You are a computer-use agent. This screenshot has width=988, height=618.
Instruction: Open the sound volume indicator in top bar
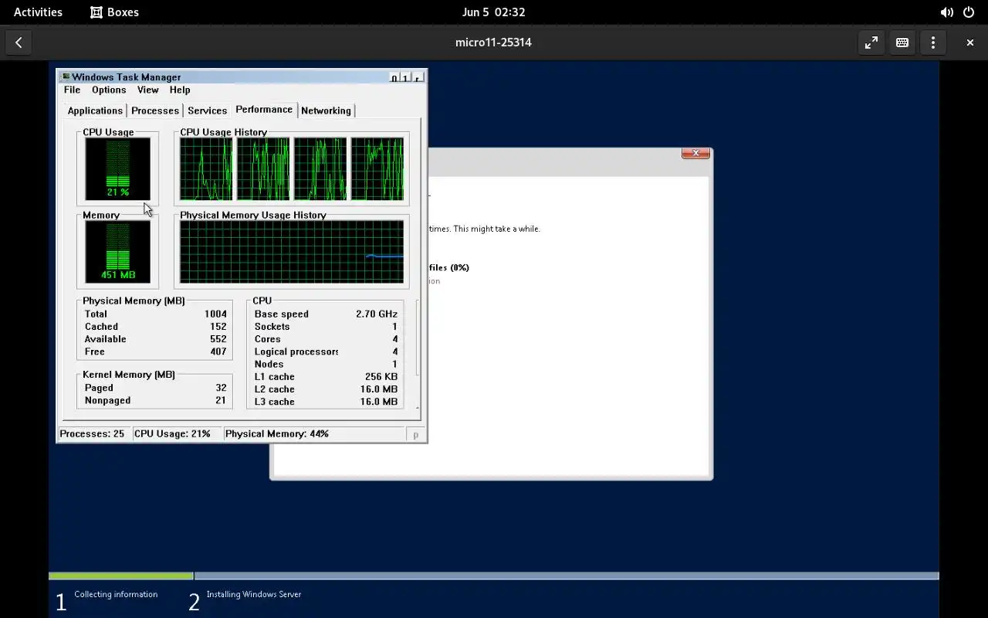pyautogui.click(x=946, y=12)
